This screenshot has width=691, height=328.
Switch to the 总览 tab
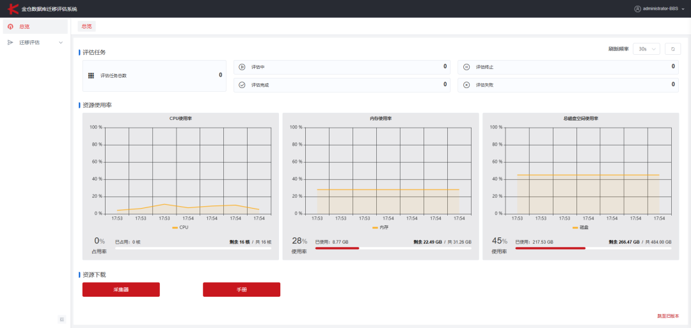click(x=87, y=26)
